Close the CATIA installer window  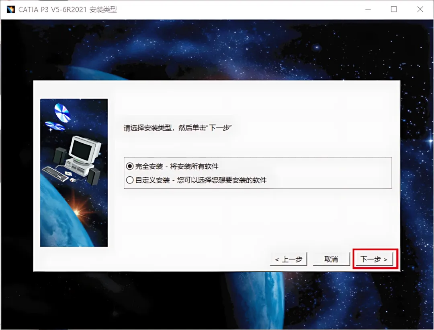[420, 9]
